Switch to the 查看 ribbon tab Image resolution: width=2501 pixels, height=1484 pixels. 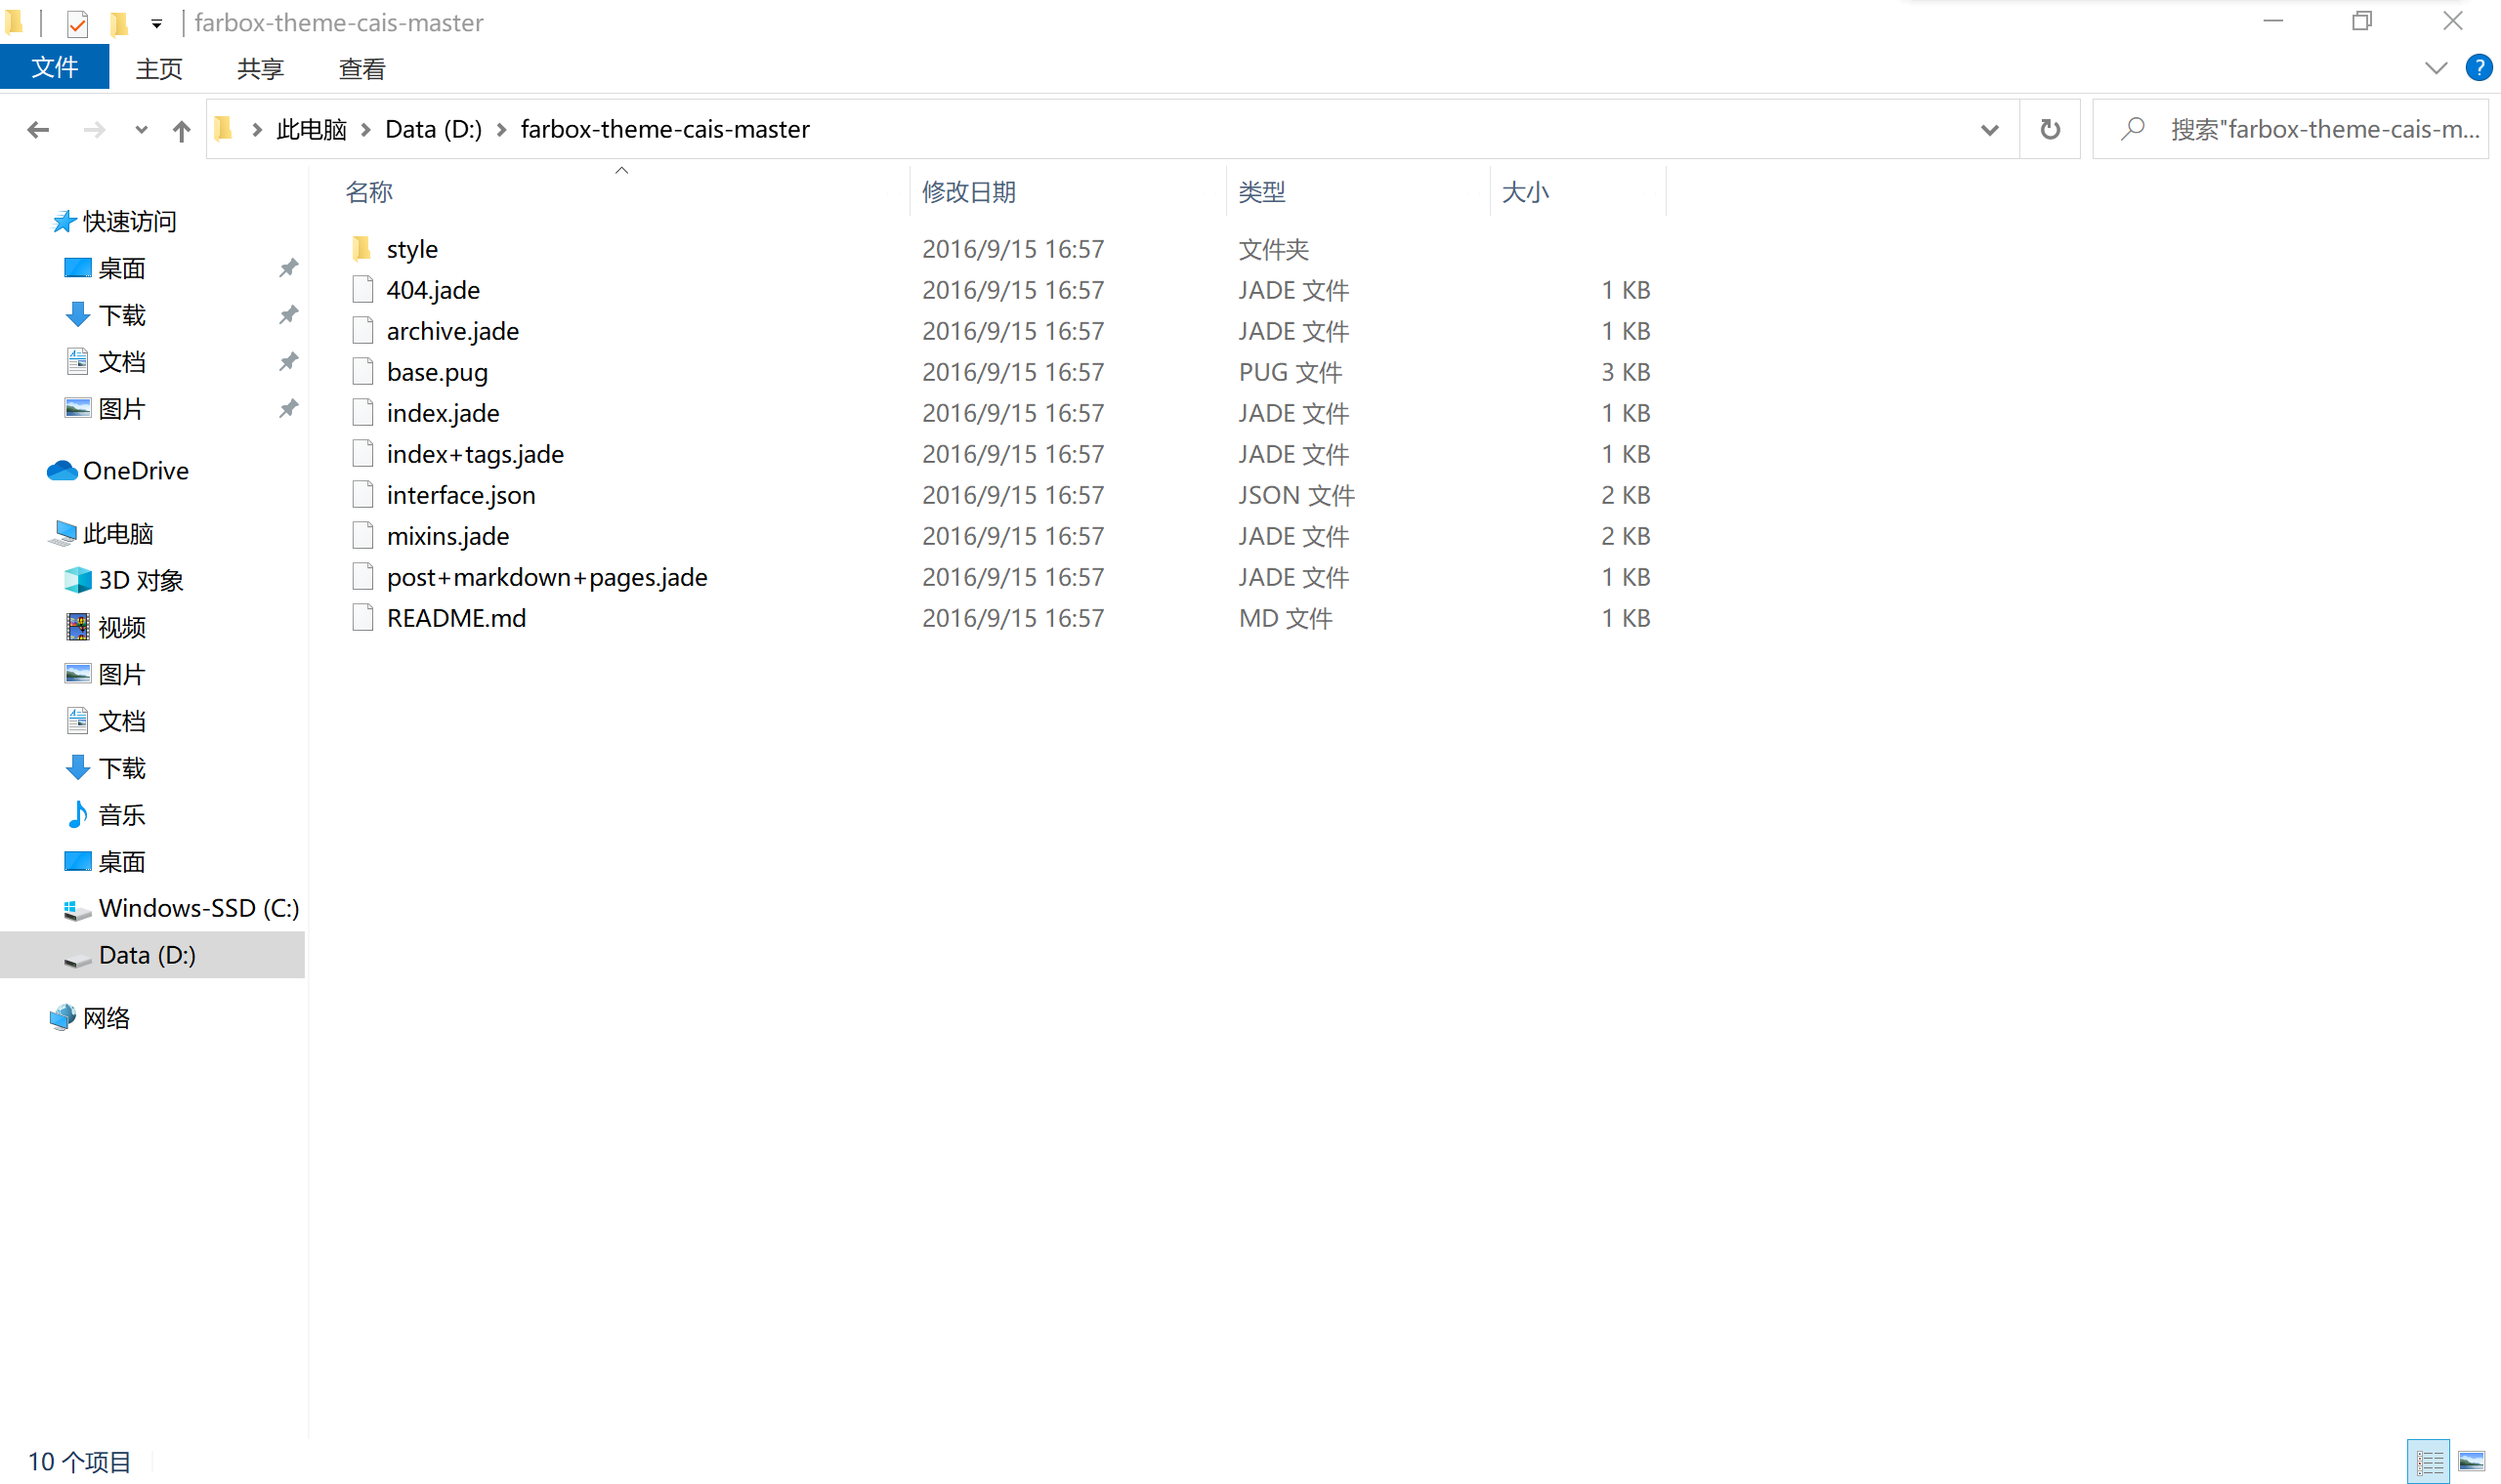point(361,69)
